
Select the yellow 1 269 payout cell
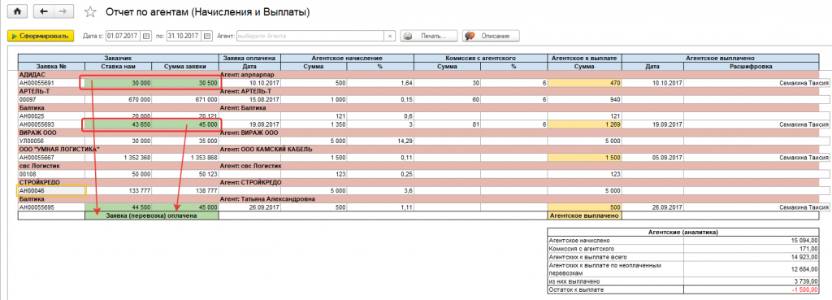point(585,124)
